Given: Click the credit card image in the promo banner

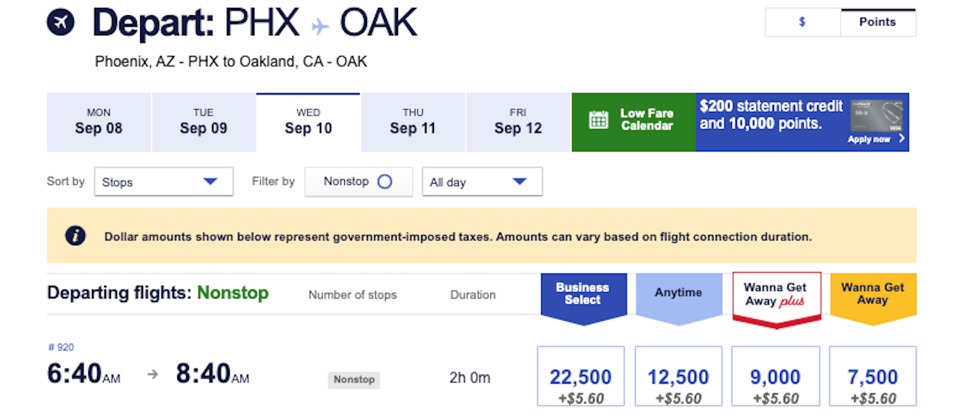Looking at the screenshot, I should coord(876,114).
